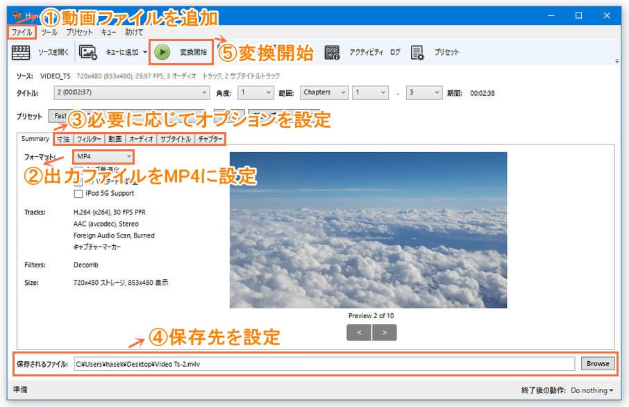This screenshot has height=407, width=629.
Task: Click the Preview 2 of 10 label
Action: click(371, 316)
